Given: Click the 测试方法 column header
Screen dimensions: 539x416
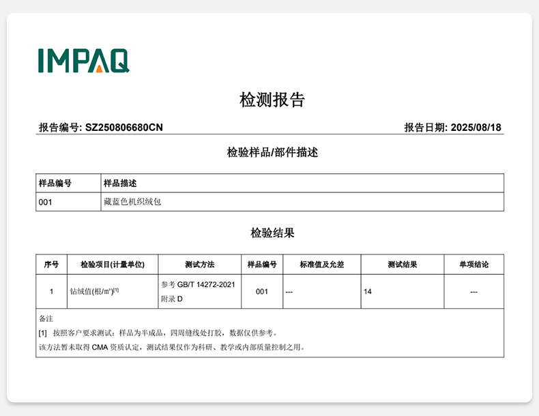Looking at the screenshot, I should [199, 265].
